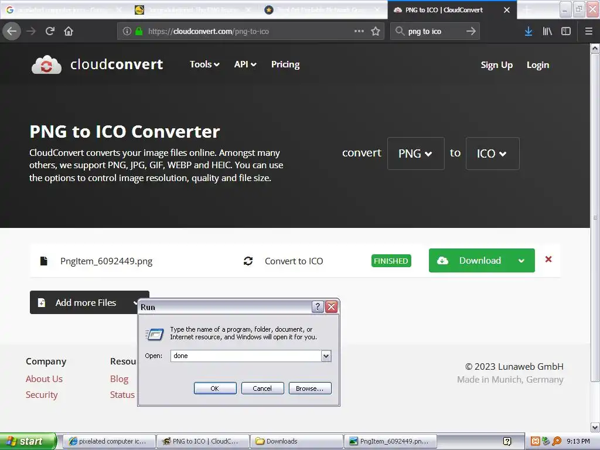This screenshot has width=600, height=450.
Task: Open the Downloads folder taskbar item
Action: click(x=296, y=441)
